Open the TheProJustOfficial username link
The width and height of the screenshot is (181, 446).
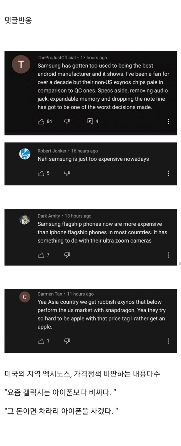click(56, 58)
